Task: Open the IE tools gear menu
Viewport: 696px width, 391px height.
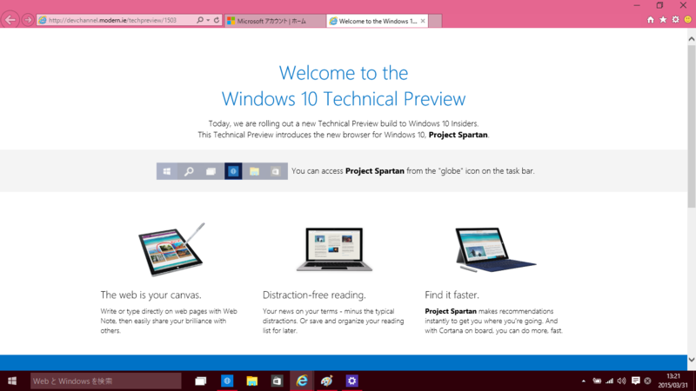Action: point(676,19)
